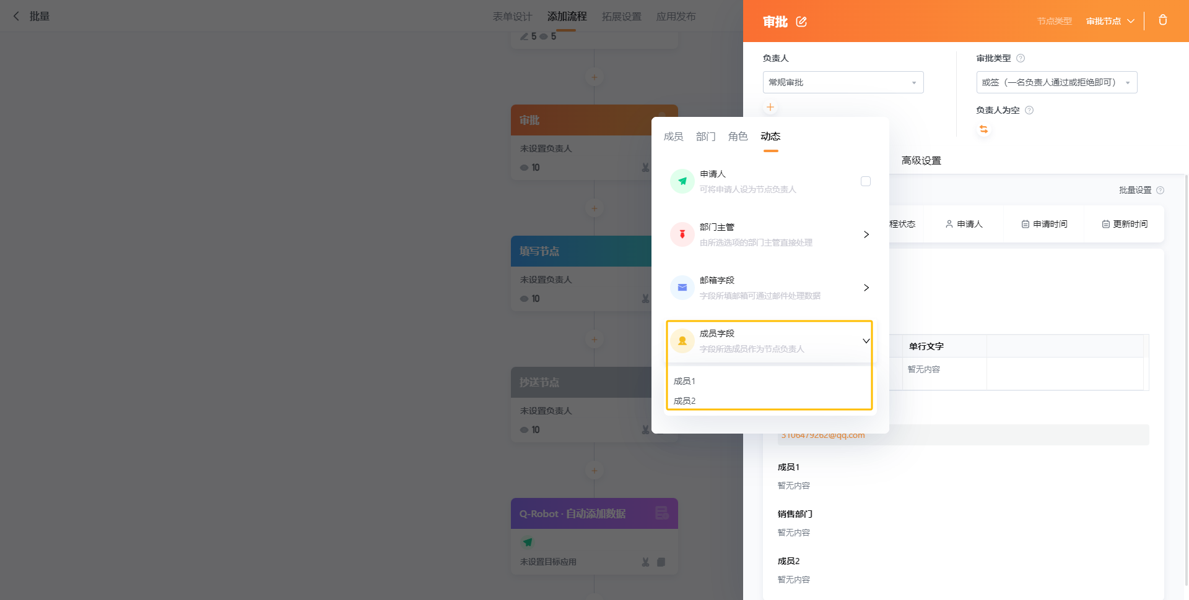
Task: Open the help icon next to 负责人为空
Action: point(1029,110)
